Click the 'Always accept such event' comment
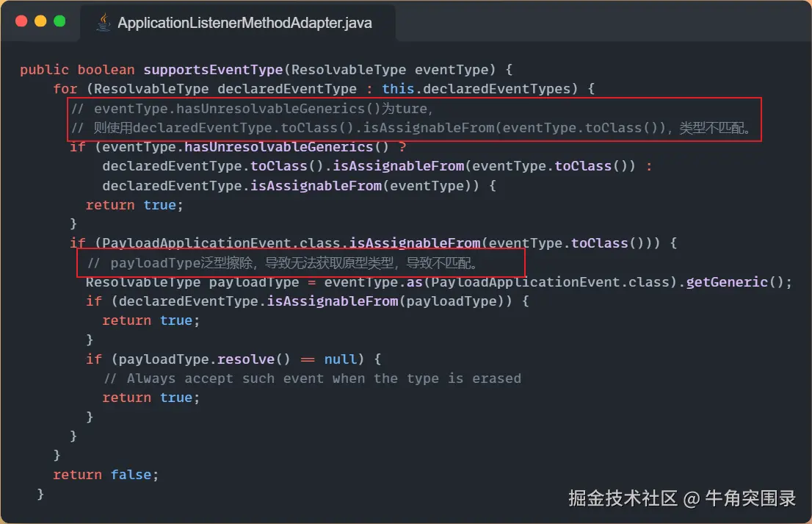 (x=312, y=378)
